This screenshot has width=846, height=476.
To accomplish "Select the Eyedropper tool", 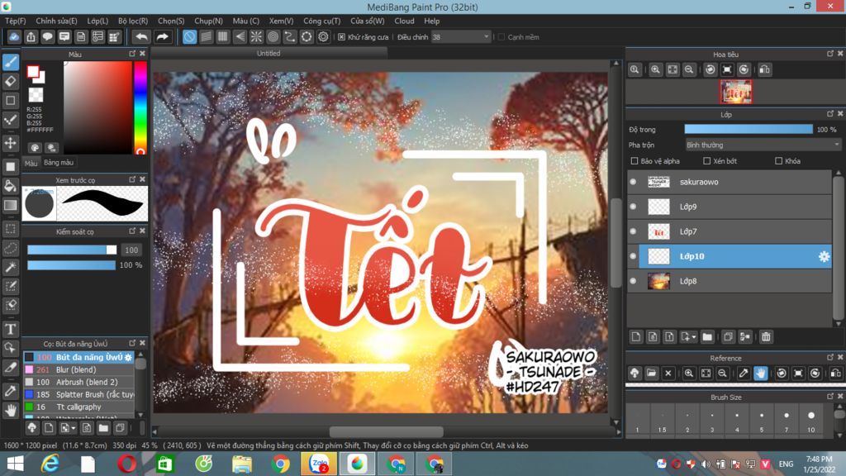I will point(11,391).
